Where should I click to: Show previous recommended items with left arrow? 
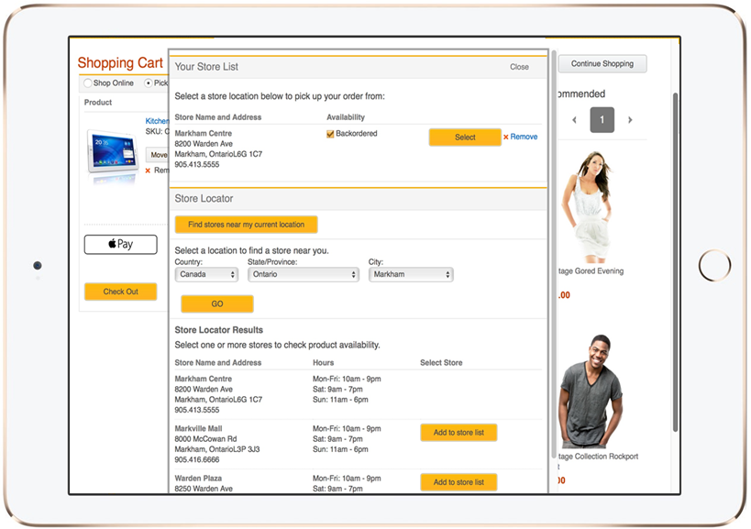[x=575, y=119]
